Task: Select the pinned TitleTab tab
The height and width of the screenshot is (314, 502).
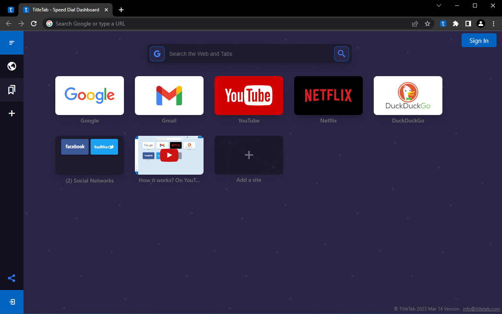Action: click(11, 10)
